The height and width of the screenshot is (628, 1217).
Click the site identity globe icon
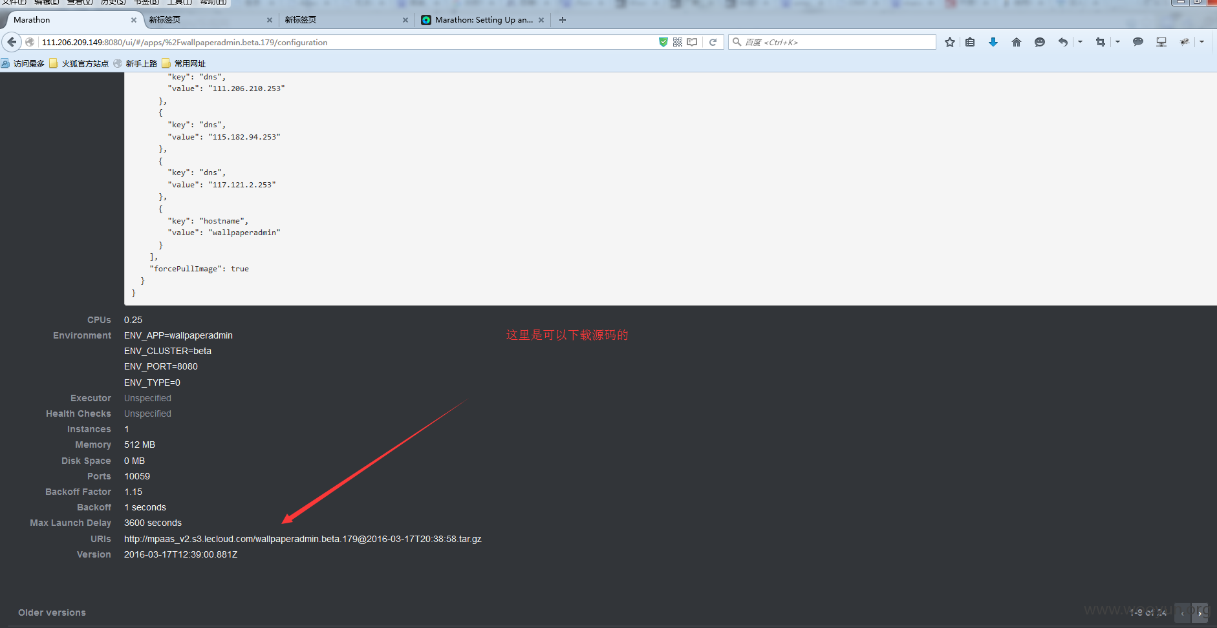pyautogui.click(x=30, y=42)
